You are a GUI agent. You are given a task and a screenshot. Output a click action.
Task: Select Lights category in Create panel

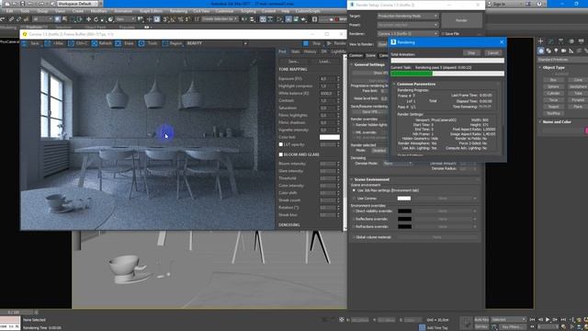point(556,51)
